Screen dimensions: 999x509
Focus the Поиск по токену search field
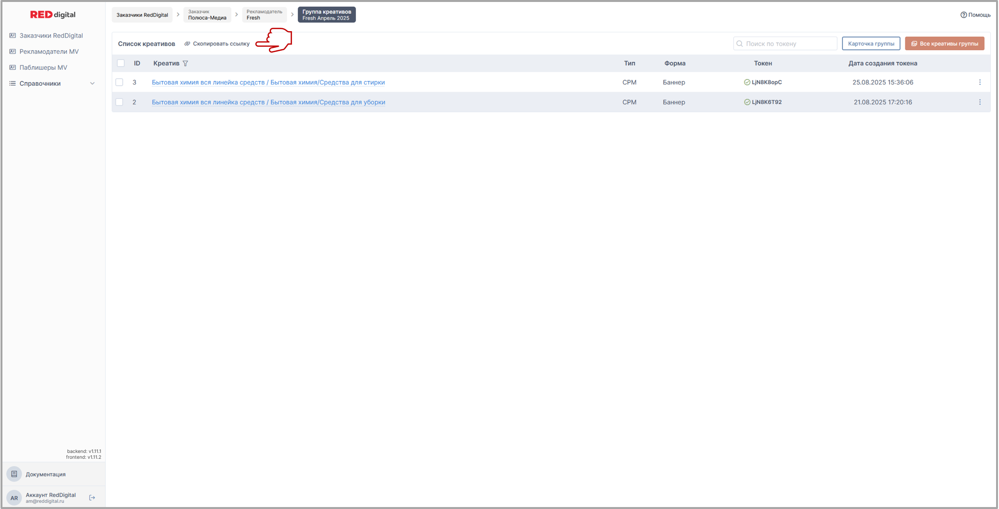coord(789,44)
